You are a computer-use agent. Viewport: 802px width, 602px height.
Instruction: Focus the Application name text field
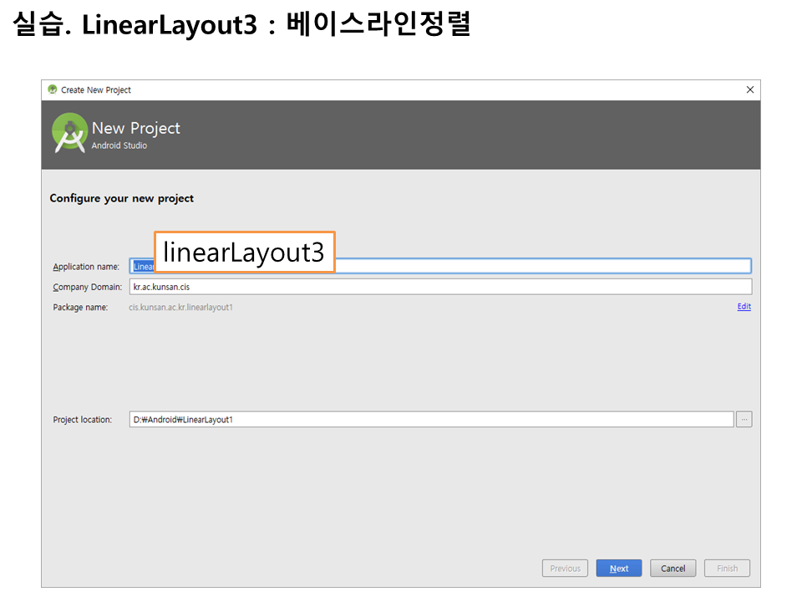point(543,267)
